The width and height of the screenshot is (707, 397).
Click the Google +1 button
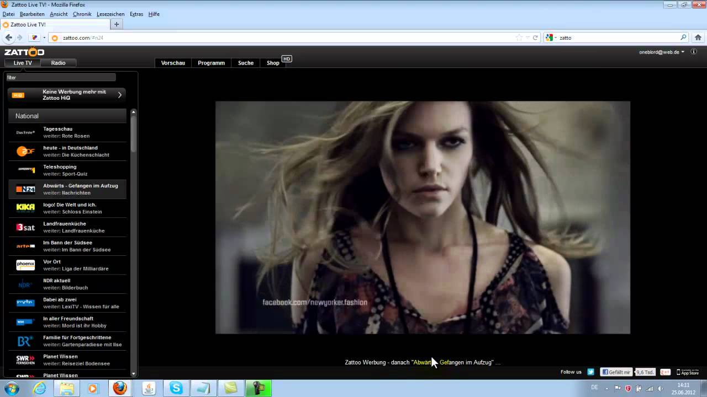[x=665, y=372]
